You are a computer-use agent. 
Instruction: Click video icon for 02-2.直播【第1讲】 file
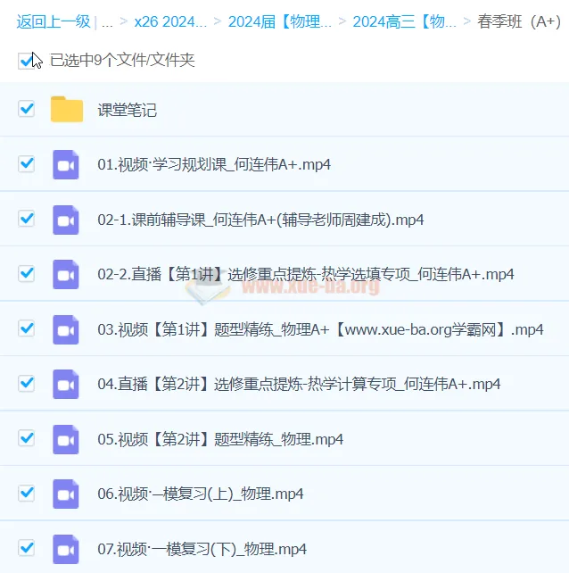click(x=67, y=274)
